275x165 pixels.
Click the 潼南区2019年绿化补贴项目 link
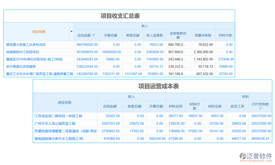click(34, 59)
